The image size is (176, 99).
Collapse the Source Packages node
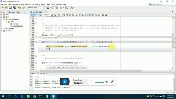click(x=4, y=19)
